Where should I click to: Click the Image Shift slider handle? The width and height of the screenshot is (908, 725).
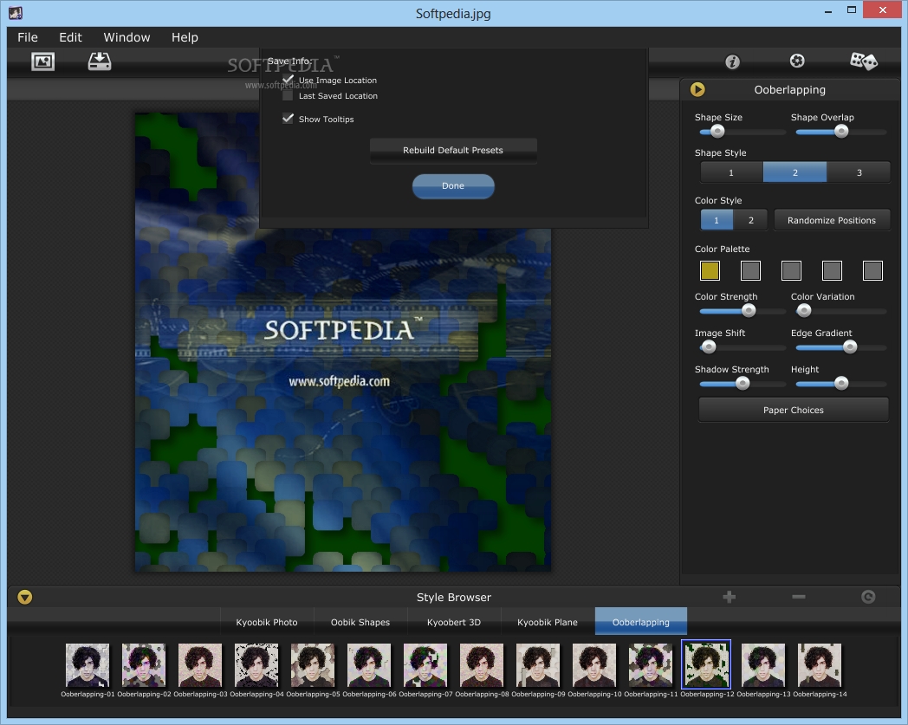tap(709, 347)
